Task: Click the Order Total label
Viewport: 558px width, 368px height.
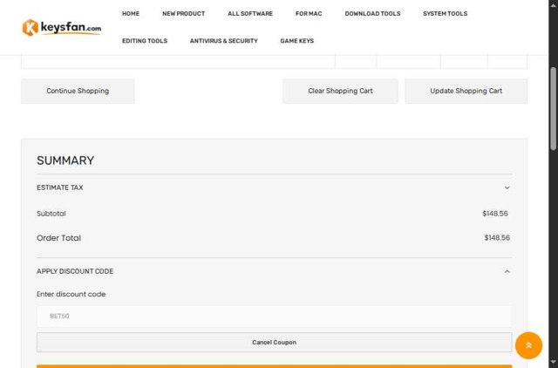Action: tap(58, 238)
